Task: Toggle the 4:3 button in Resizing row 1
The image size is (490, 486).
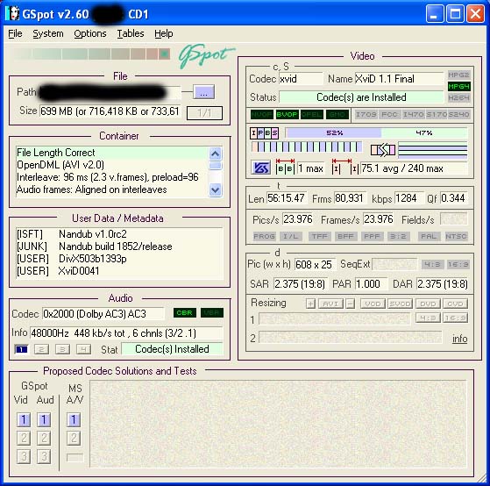Action: pos(428,318)
